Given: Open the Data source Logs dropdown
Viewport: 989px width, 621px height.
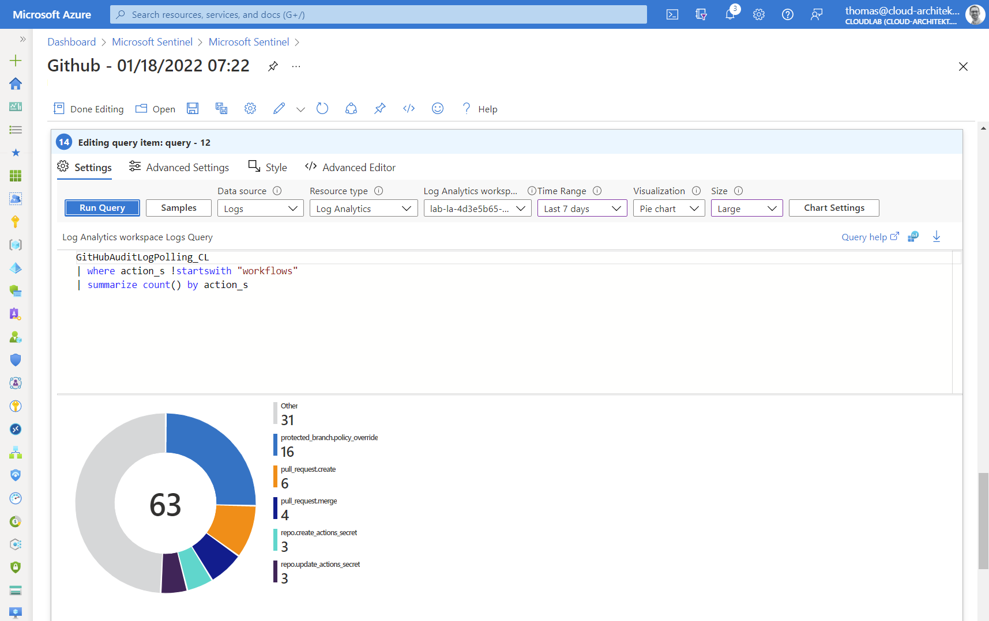Looking at the screenshot, I should pos(261,209).
